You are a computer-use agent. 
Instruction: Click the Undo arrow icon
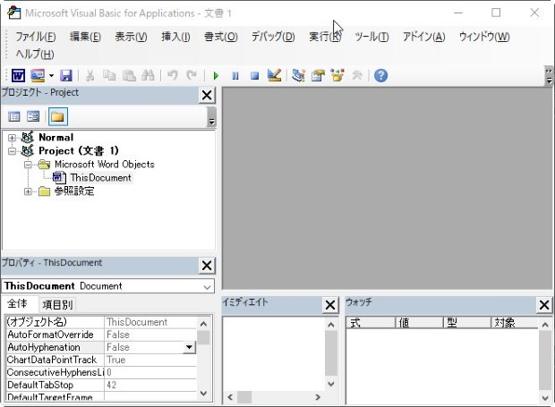tap(173, 75)
